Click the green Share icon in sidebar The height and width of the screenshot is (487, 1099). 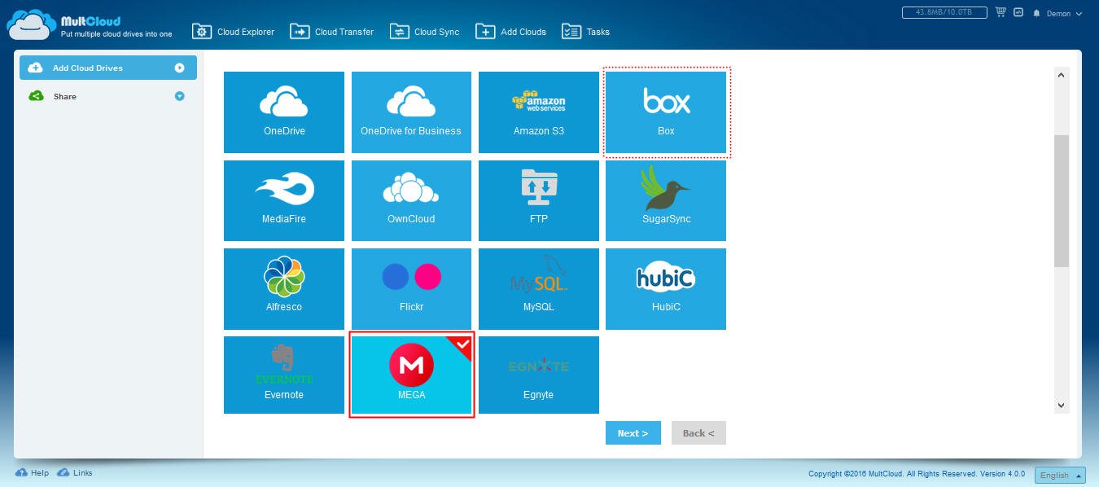click(35, 96)
